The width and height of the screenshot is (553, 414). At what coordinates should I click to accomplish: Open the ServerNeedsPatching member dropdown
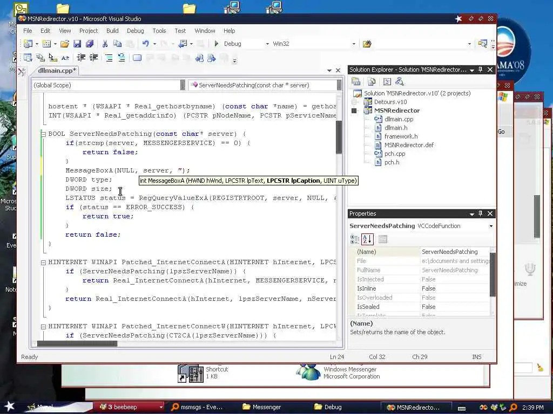pos(339,85)
